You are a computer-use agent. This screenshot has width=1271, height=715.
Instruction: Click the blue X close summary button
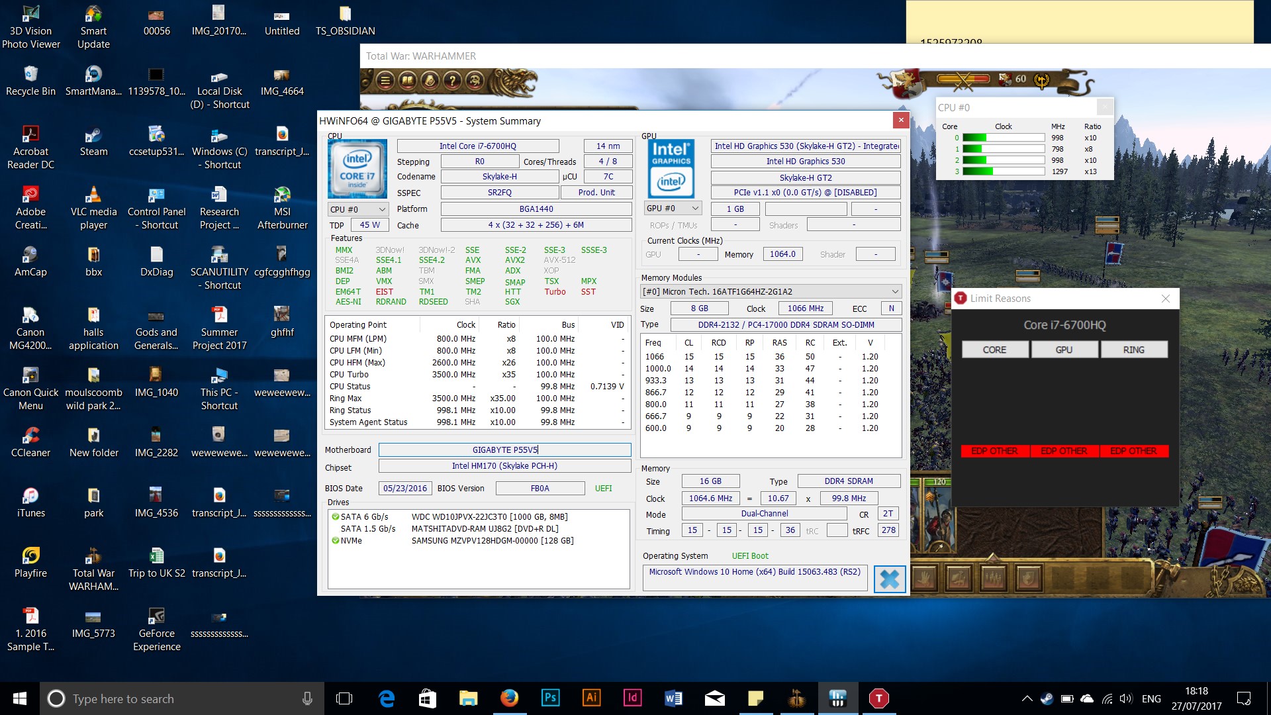click(889, 579)
